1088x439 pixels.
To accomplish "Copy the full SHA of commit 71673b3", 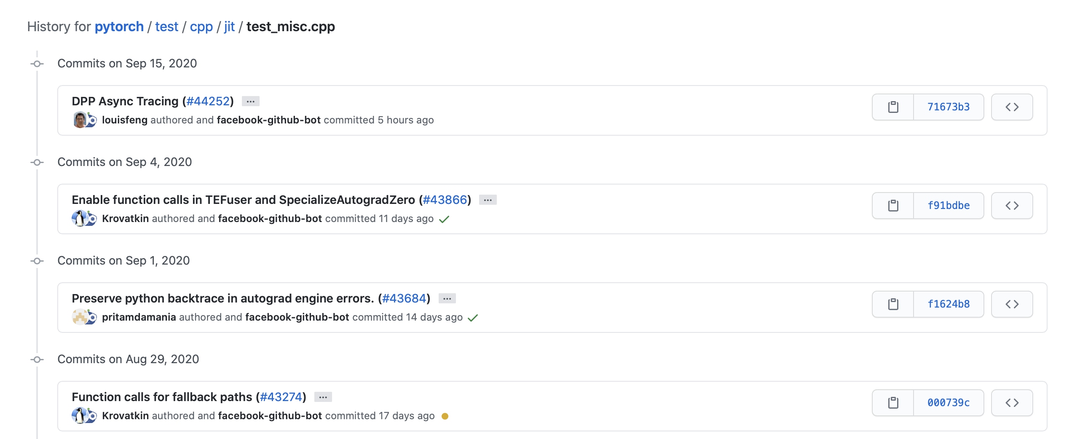I will click(x=892, y=107).
